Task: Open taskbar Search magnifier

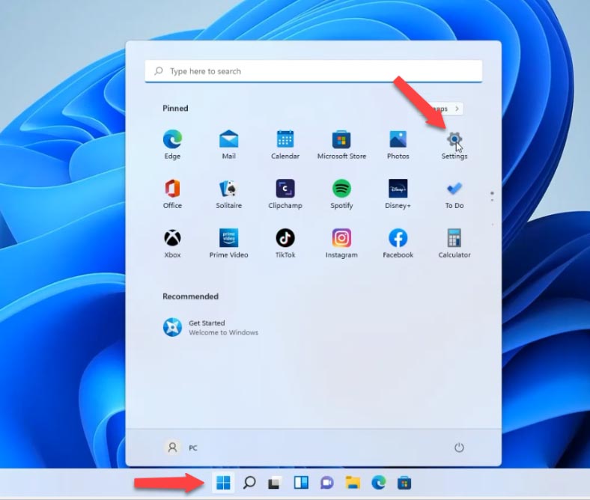Action: coord(249,482)
